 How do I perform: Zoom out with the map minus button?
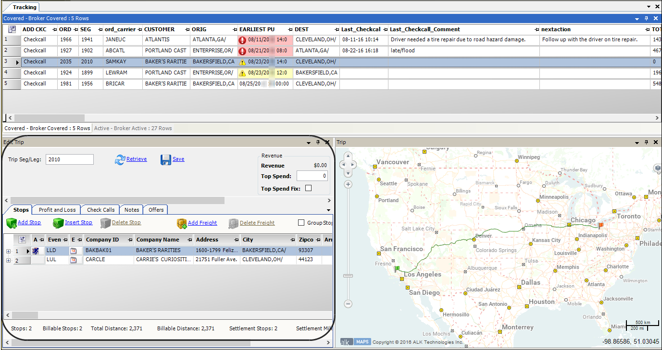click(x=348, y=304)
